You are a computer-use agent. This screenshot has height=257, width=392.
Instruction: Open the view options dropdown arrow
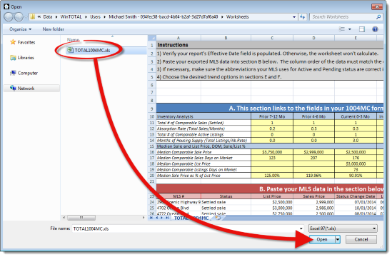click(350, 29)
